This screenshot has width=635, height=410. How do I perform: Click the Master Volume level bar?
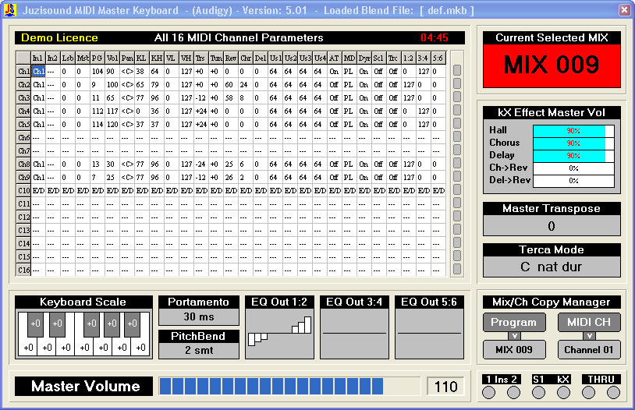pyautogui.click(x=289, y=387)
